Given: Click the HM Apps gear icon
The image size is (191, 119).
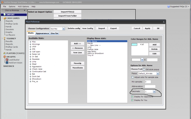Looking at the screenshot, I should (x=5, y=56).
